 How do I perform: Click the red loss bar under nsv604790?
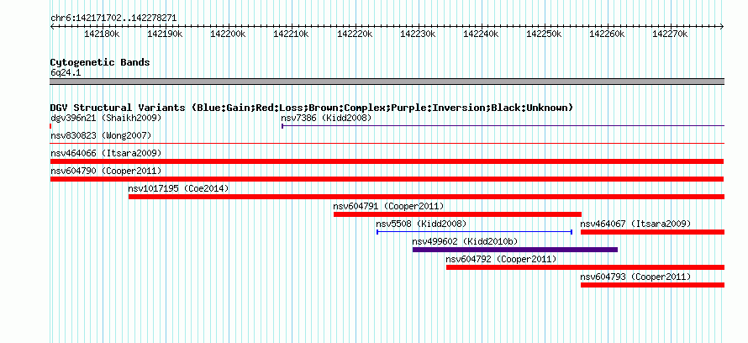pos(387,179)
